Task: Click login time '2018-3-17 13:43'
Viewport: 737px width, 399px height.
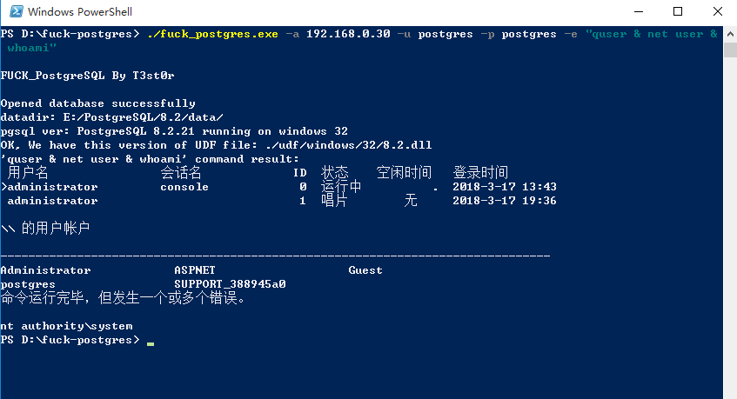Action: point(505,187)
